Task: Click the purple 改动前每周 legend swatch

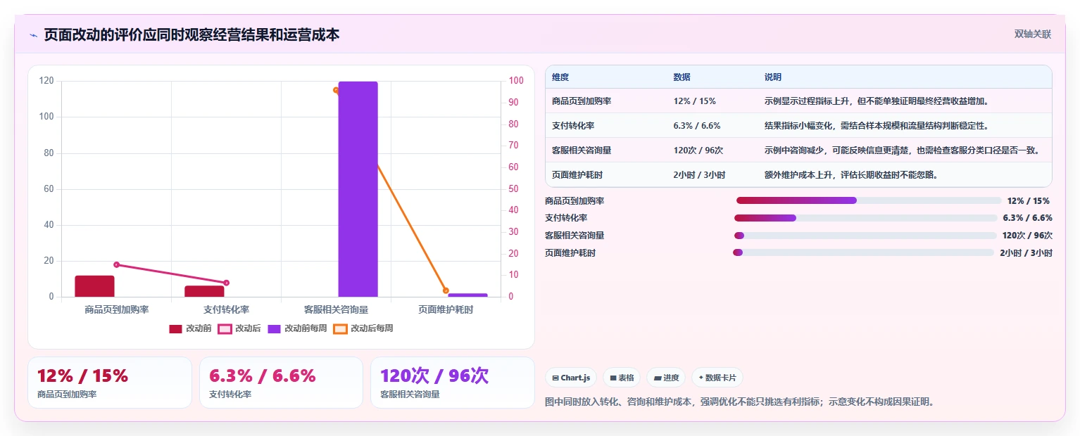Action: click(275, 328)
